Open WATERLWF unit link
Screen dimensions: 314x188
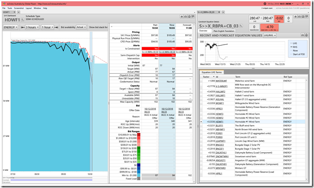pos(221,81)
